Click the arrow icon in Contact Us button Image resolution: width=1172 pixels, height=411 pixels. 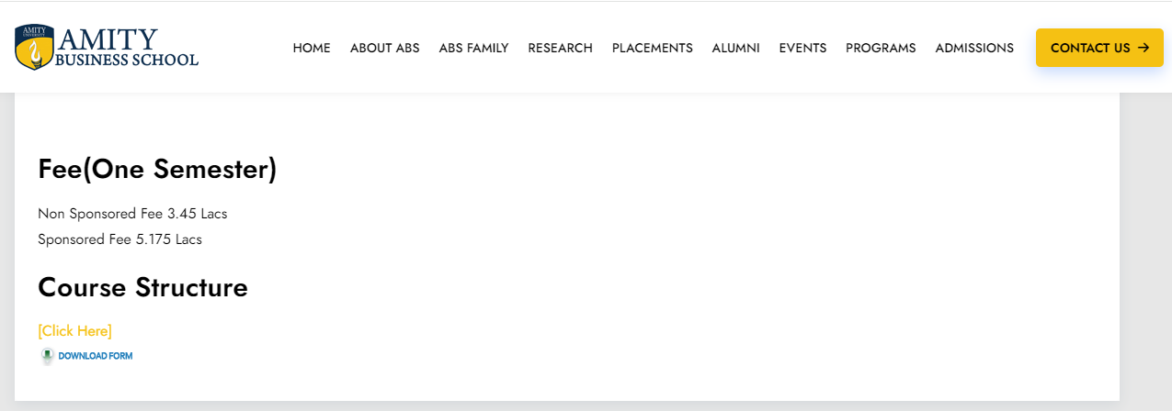[1144, 48]
